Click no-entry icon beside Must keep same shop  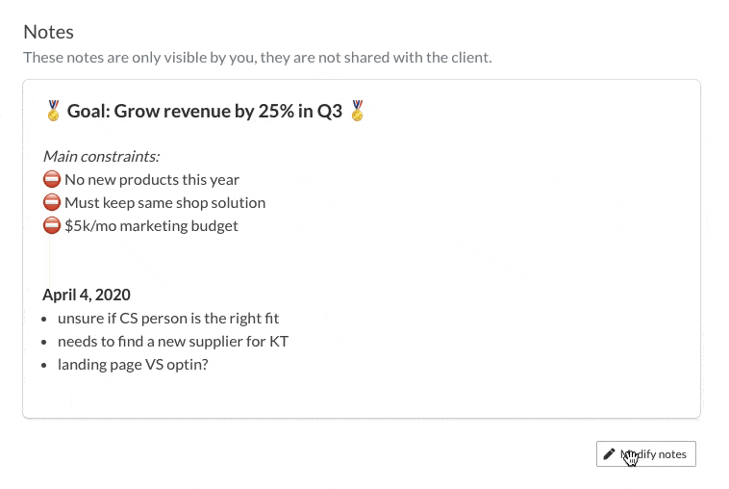coord(52,203)
